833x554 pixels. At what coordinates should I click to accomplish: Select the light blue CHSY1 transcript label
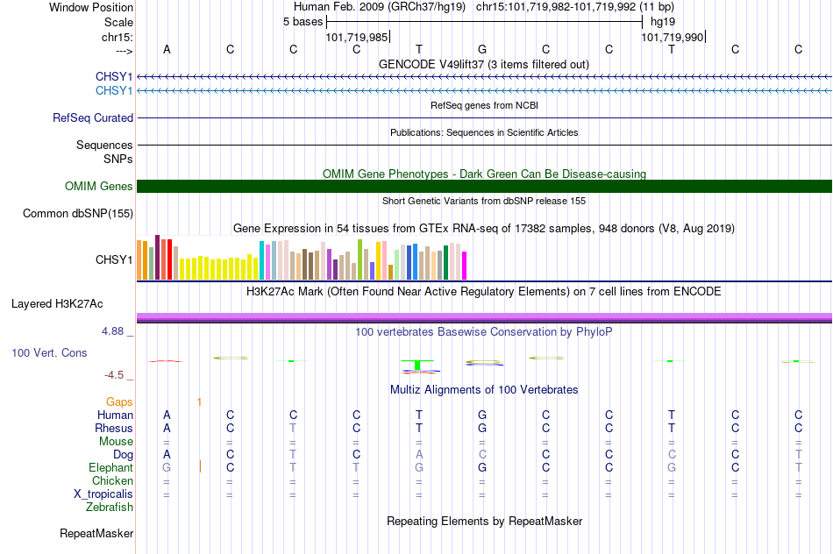[114, 91]
